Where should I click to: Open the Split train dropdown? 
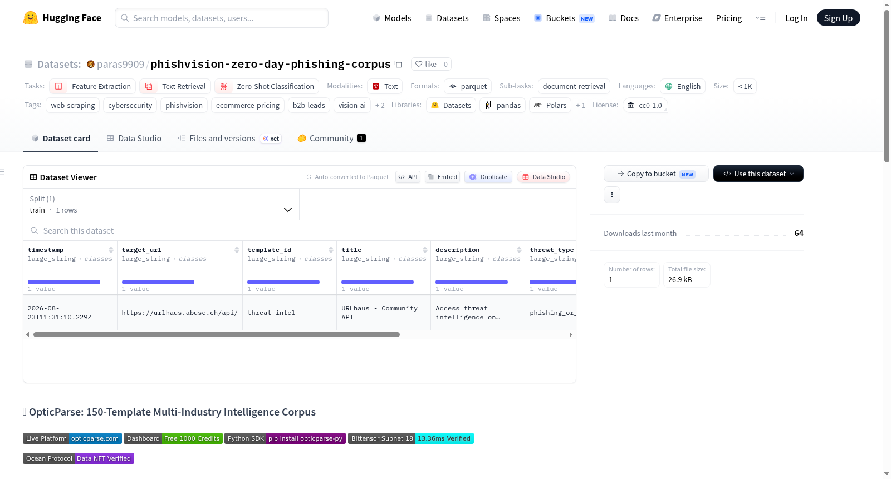click(x=161, y=204)
